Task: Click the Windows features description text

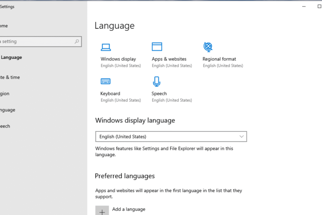Action: coord(164,152)
